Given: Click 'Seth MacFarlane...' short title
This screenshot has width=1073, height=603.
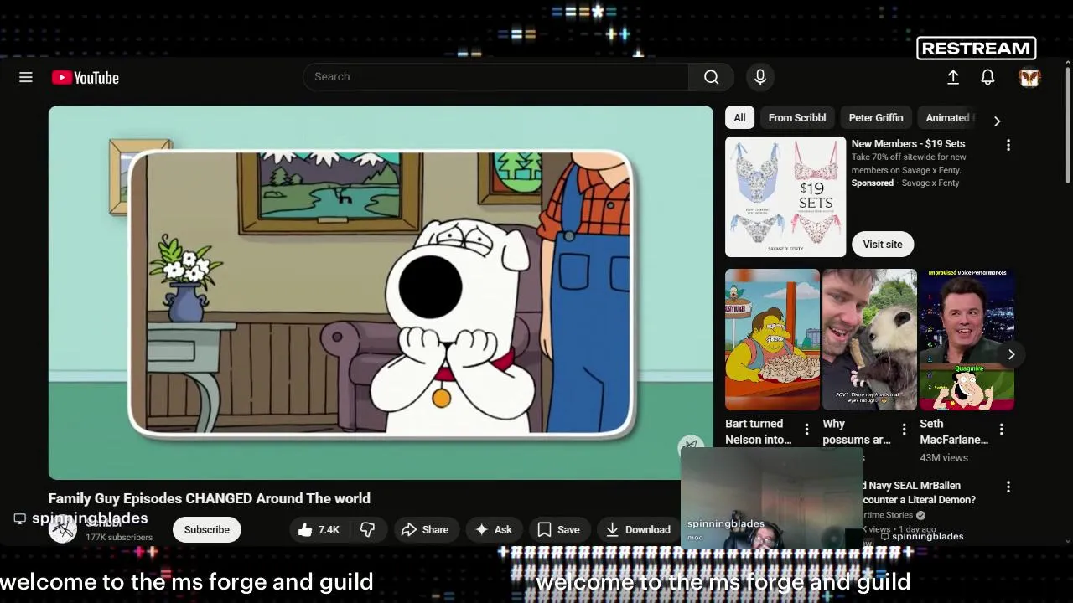Looking at the screenshot, I should tap(954, 431).
